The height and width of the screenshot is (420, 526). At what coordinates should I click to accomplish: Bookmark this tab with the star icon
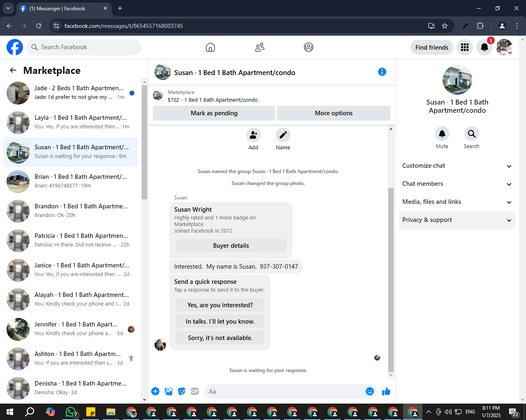tap(445, 26)
